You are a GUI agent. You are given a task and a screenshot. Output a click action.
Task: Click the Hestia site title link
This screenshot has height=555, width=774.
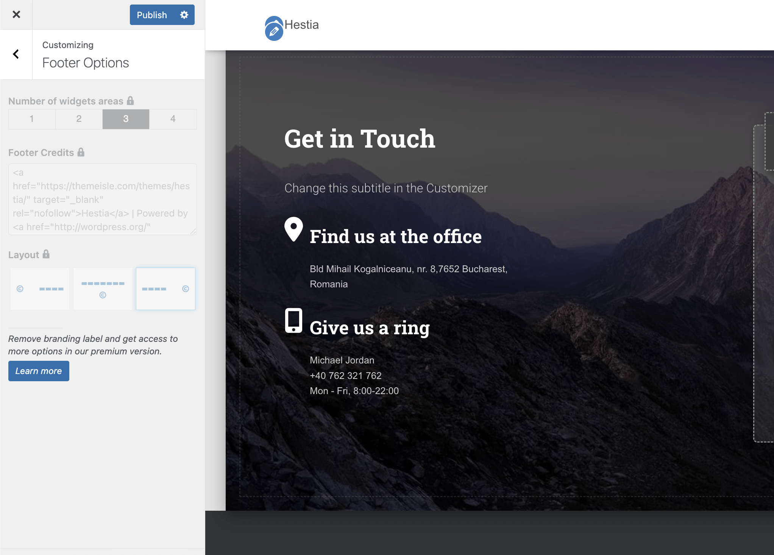(x=301, y=25)
